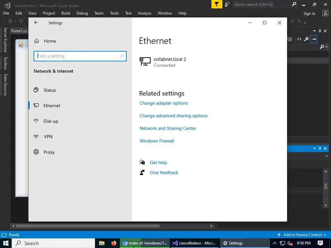Click the Quick Launch magnifier icon
The width and height of the screenshot is (331, 248).
coord(294,4)
